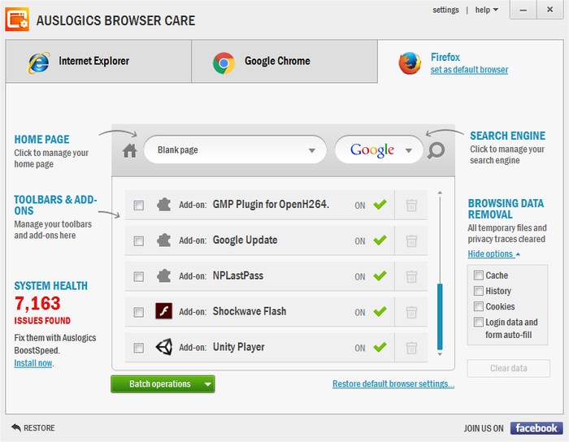Click the home page house icon

click(129, 150)
